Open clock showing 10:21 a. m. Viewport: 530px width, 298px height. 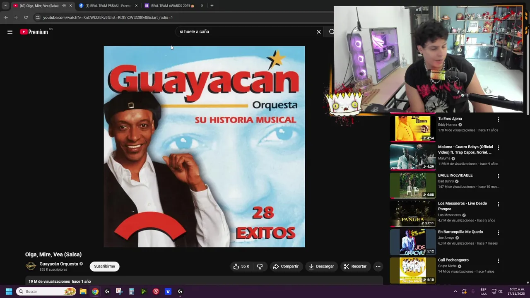[x=516, y=291]
